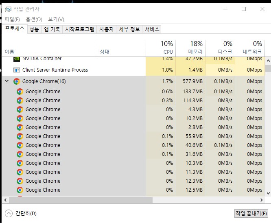Switch to the 사용자 tab
The image size is (271, 223).
pos(107,29)
